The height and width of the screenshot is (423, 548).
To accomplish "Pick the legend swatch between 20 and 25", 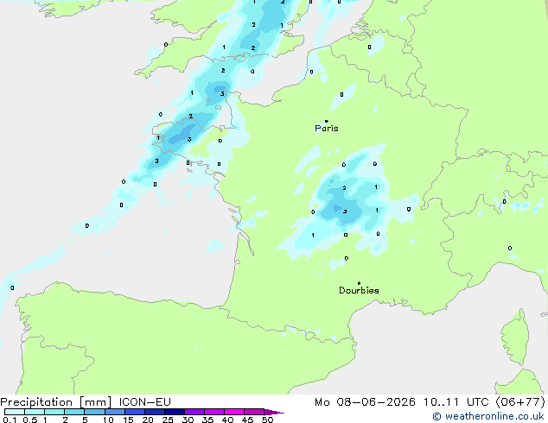I will point(155,412).
